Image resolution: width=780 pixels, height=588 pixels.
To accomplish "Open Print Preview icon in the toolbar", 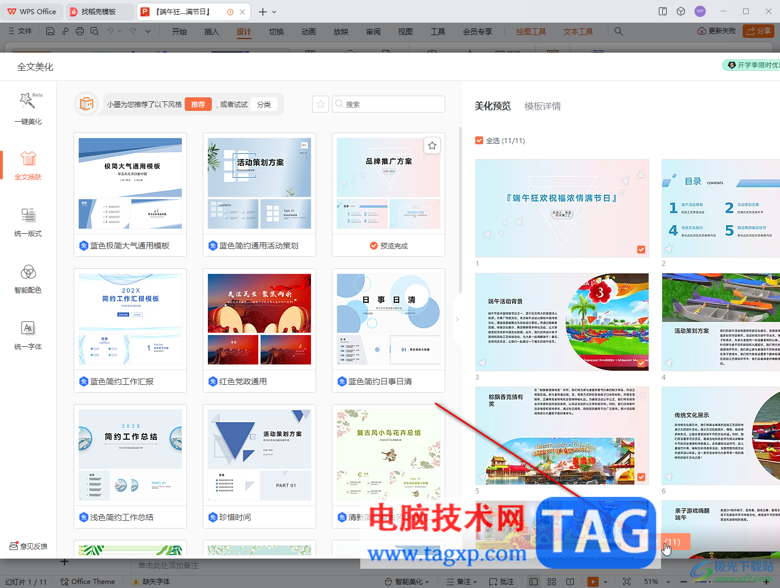I will (x=94, y=32).
